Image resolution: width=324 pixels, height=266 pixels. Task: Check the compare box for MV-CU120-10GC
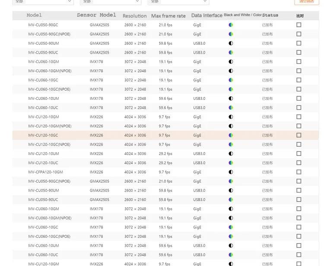point(299,135)
